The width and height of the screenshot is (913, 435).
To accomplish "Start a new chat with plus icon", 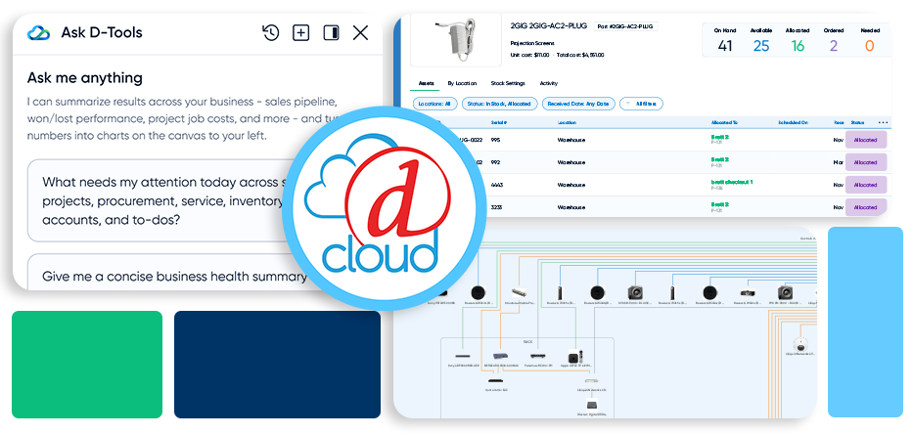I will [x=300, y=32].
